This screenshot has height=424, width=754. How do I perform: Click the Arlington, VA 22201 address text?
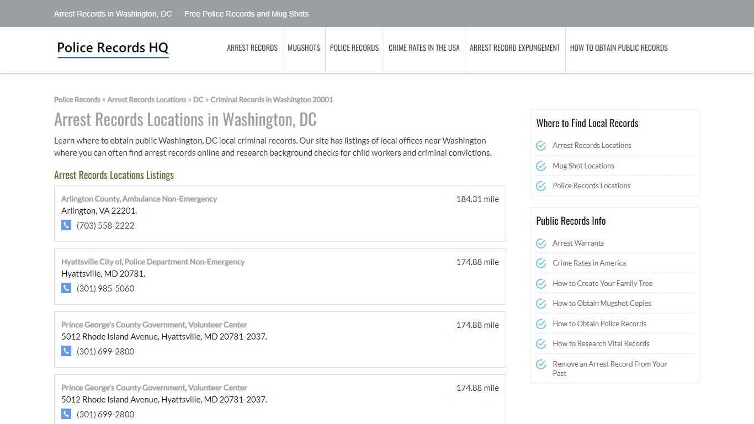point(99,211)
